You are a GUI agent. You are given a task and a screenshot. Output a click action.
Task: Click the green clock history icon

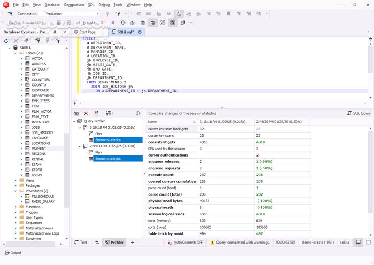pyautogui.click(x=123, y=22)
